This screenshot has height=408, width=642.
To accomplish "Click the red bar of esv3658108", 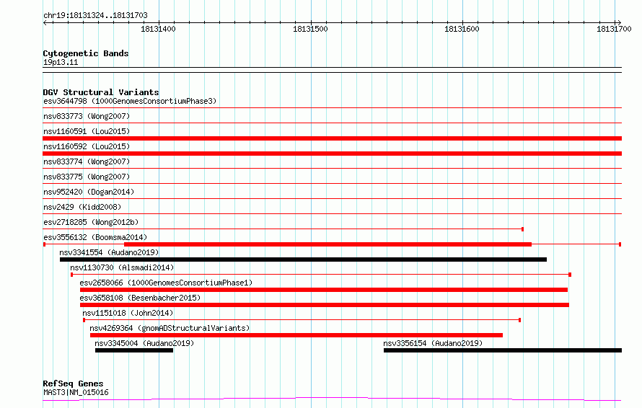I will [x=325, y=305].
